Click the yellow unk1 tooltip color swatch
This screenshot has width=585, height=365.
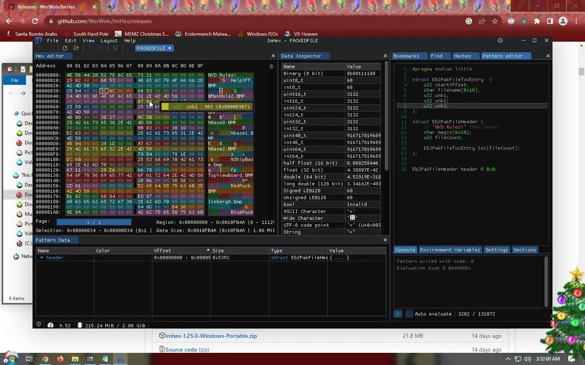pyautogui.click(x=165, y=107)
